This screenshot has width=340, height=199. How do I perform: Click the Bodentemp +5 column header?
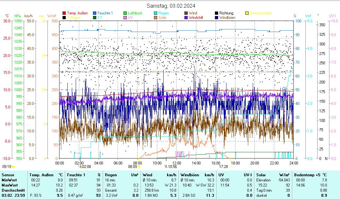(x=307, y=175)
